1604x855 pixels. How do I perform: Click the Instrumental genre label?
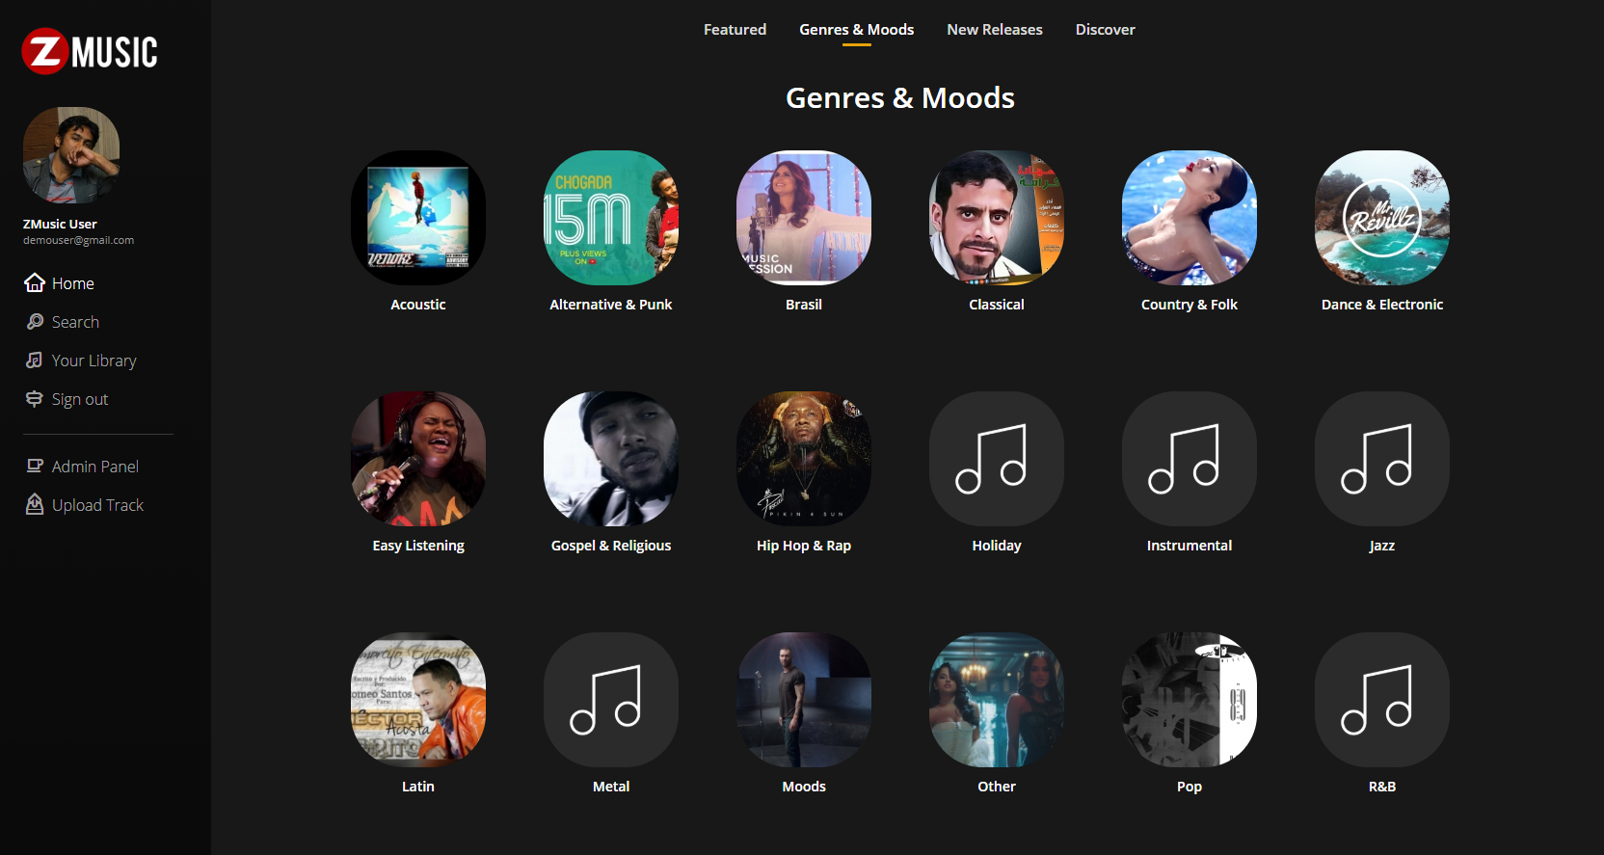1190,546
